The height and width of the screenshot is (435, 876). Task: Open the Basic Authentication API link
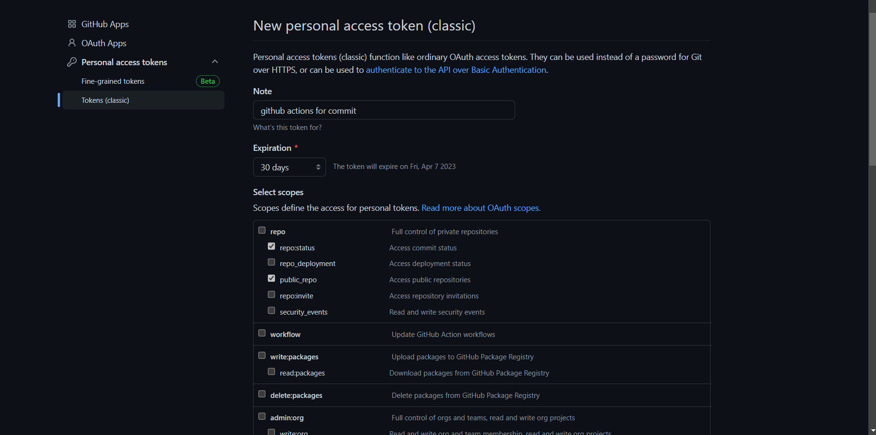tap(456, 70)
